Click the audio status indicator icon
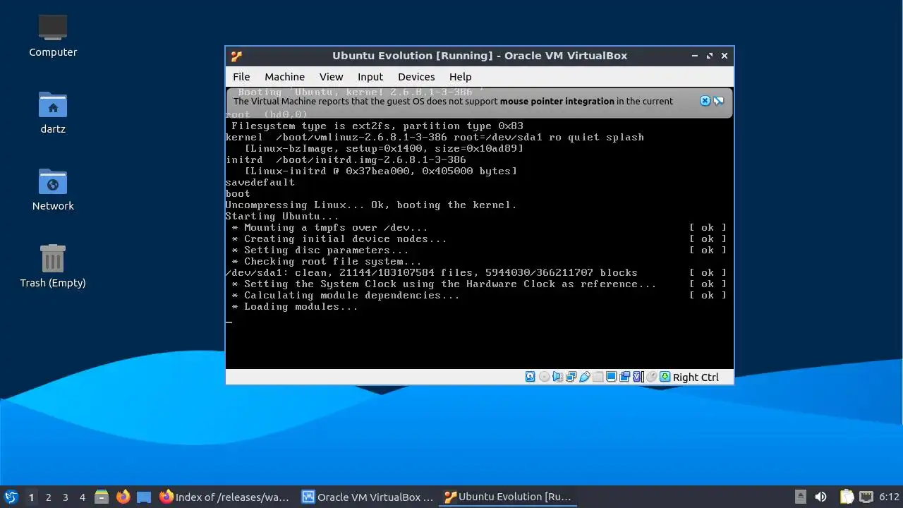The height and width of the screenshot is (508, 903). pyautogui.click(x=557, y=377)
